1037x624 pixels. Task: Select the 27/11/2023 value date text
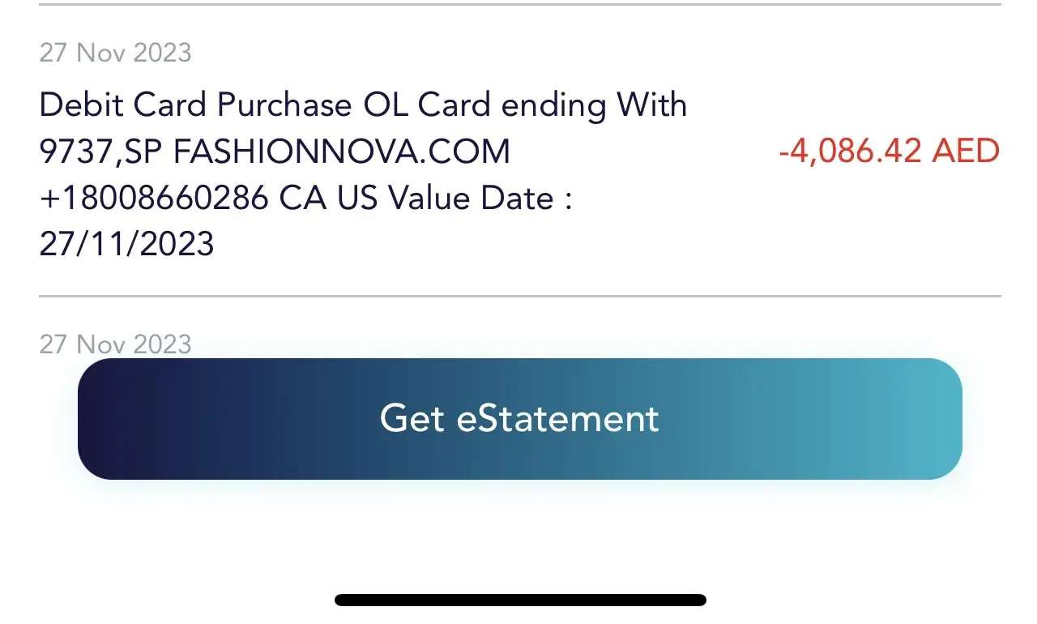[126, 244]
